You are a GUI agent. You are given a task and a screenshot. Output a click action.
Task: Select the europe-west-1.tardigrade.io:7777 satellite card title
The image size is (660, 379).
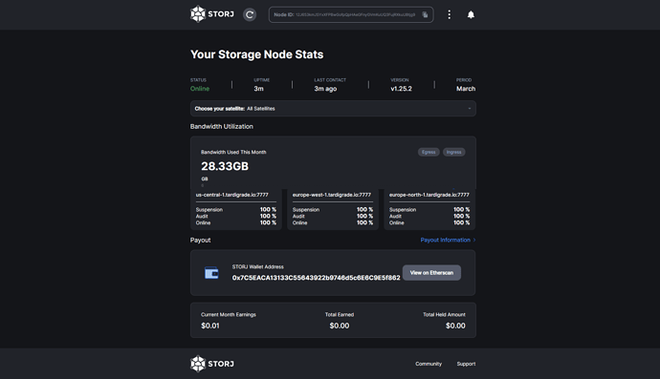pos(332,195)
